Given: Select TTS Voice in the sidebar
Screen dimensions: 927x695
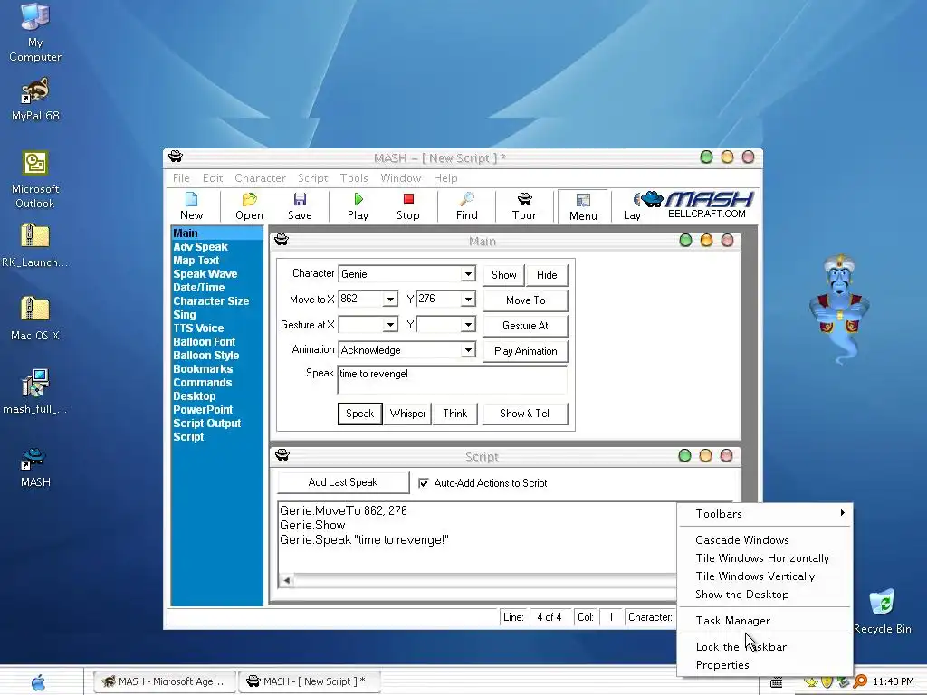Looking at the screenshot, I should (x=198, y=328).
